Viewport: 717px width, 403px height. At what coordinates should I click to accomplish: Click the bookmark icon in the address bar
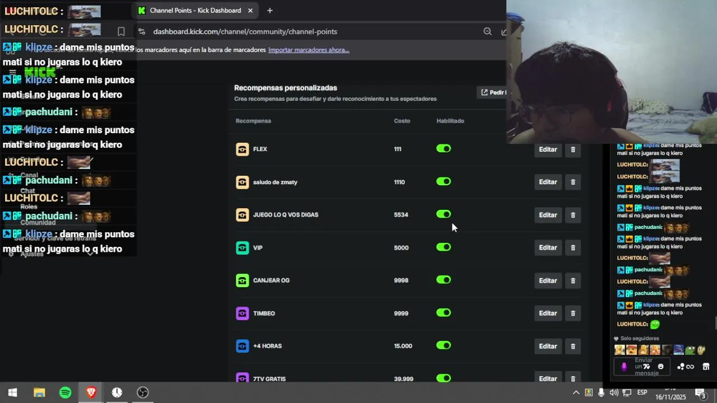[x=121, y=32]
